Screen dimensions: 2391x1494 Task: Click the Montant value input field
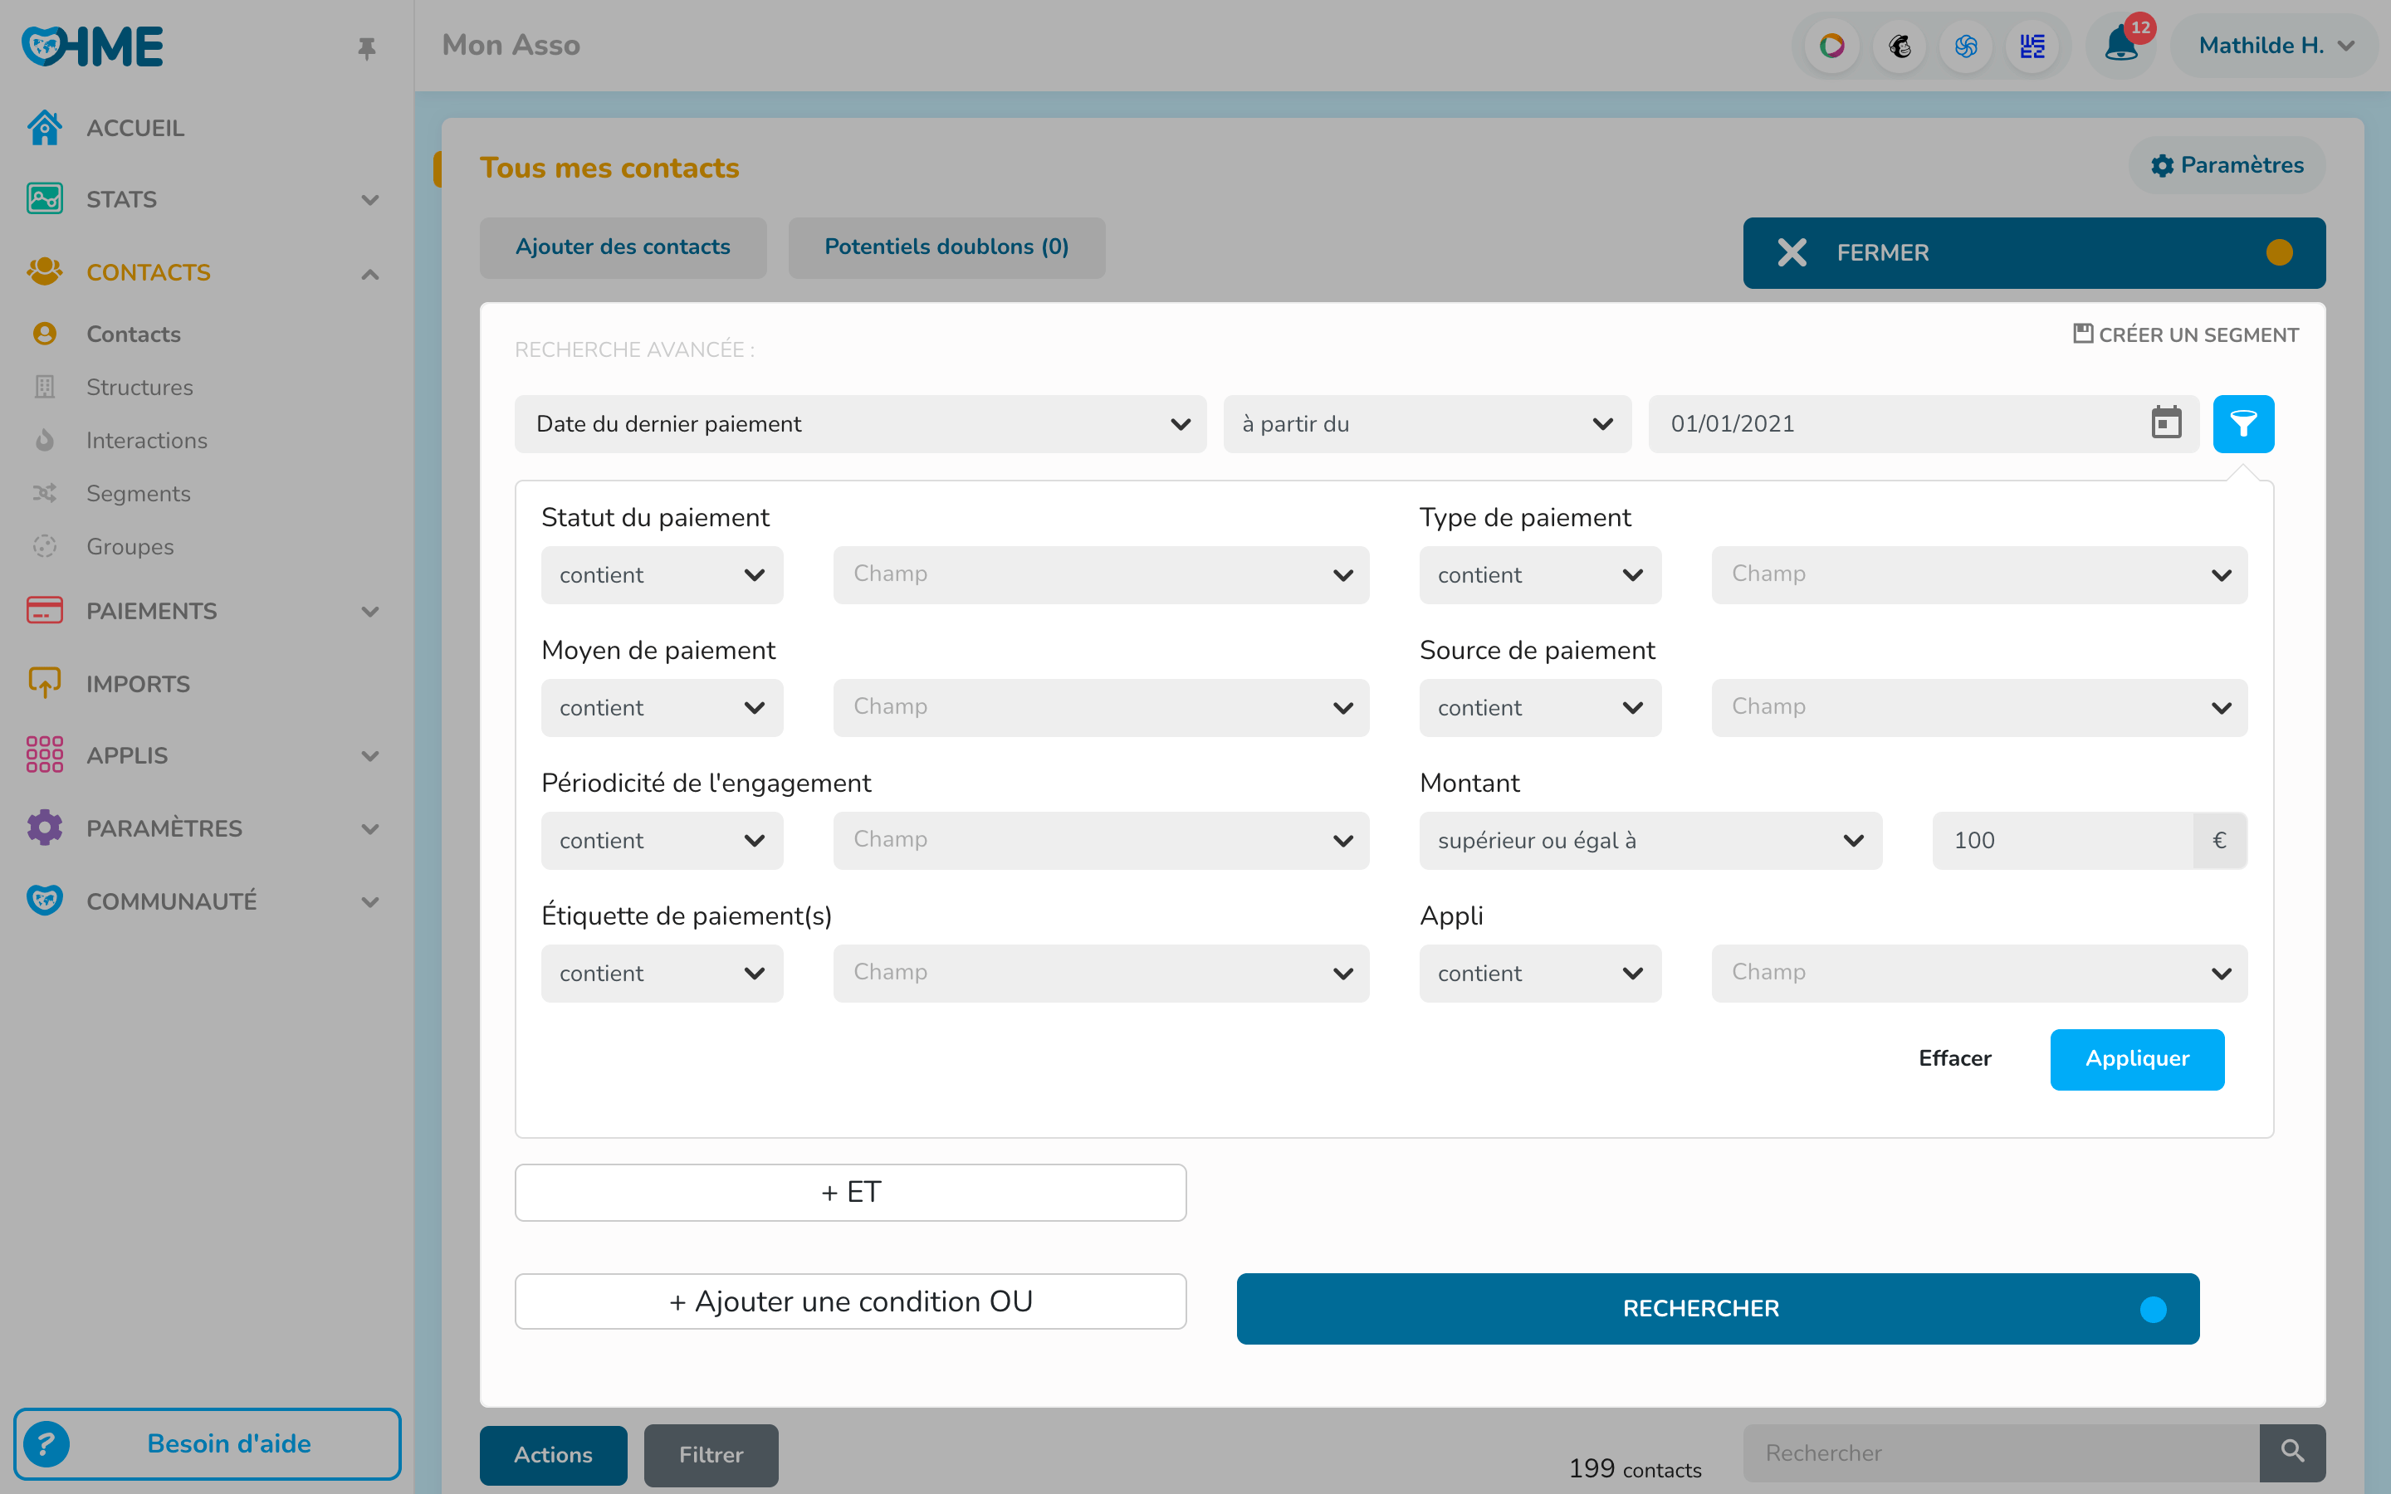(2061, 841)
